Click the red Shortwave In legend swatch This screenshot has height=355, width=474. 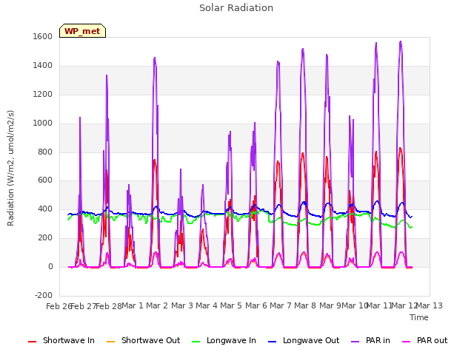(32, 342)
